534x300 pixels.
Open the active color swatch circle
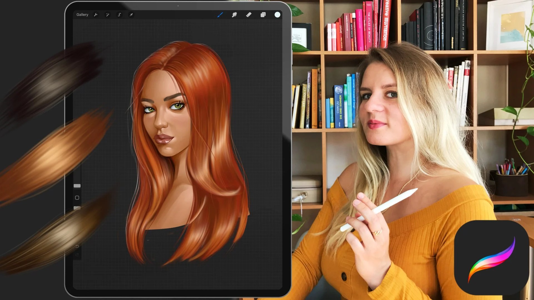tap(277, 14)
